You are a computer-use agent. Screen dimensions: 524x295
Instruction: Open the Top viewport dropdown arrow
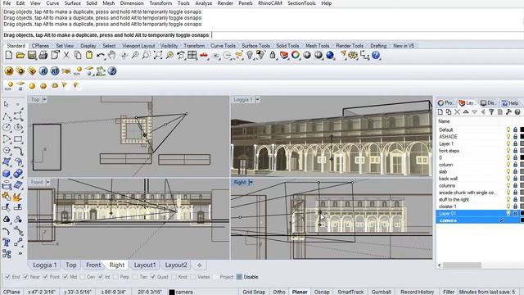(45, 99)
